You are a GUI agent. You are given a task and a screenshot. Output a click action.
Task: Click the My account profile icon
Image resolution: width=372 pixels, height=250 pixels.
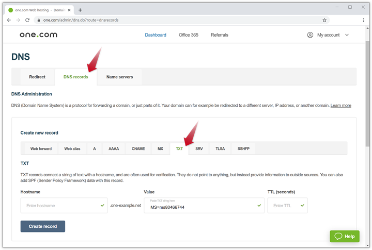(x=310, y=35)
